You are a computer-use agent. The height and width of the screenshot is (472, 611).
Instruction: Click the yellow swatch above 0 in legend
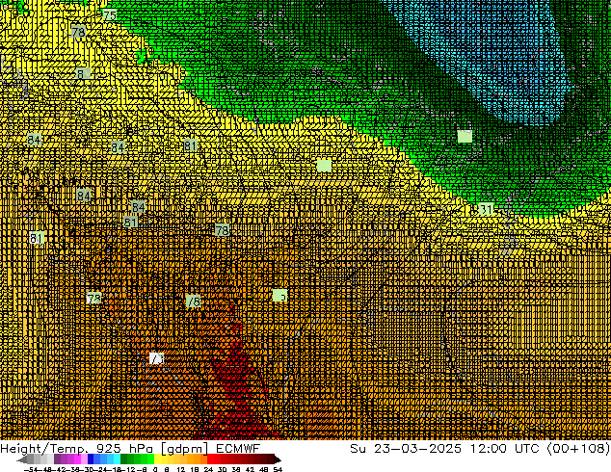pyautogui.click(x=157, y=459)
